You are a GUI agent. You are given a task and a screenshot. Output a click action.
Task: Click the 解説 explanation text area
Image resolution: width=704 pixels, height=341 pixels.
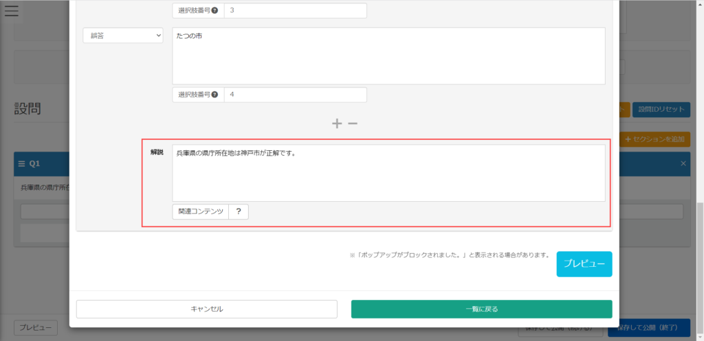[388, 173]
